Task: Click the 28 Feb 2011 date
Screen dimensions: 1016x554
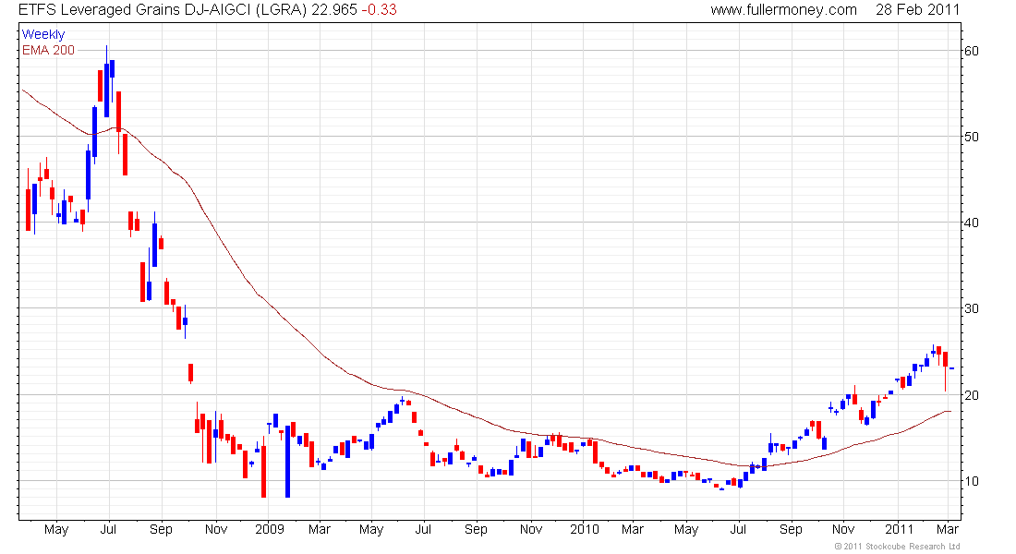Action: point(917,10)
